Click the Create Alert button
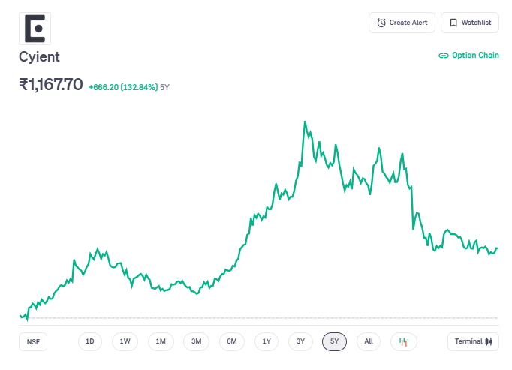The height and width of the screenshot is (370, 512). 402,23
